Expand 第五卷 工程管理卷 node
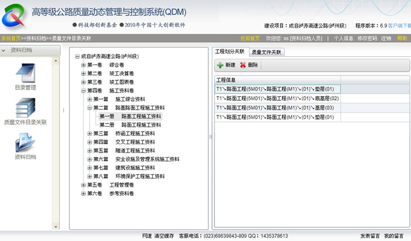The image size is (411, 241). [83, 185]
